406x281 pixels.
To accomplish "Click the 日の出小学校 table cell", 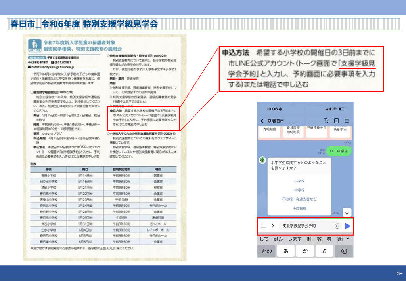I will tap(48, 182).
